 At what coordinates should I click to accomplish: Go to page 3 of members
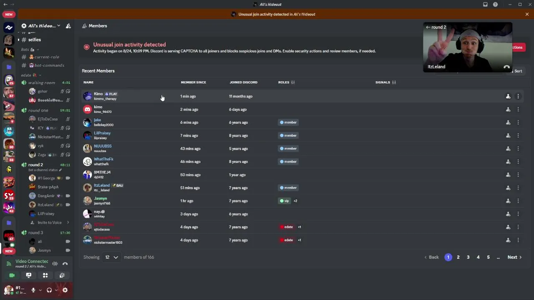coord(468,257)
